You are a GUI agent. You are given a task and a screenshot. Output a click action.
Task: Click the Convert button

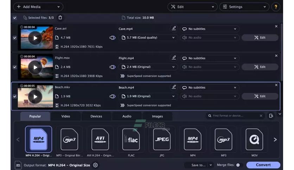263,165
